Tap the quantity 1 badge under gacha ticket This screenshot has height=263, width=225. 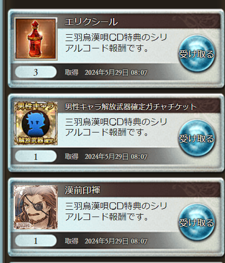(36, 156)
